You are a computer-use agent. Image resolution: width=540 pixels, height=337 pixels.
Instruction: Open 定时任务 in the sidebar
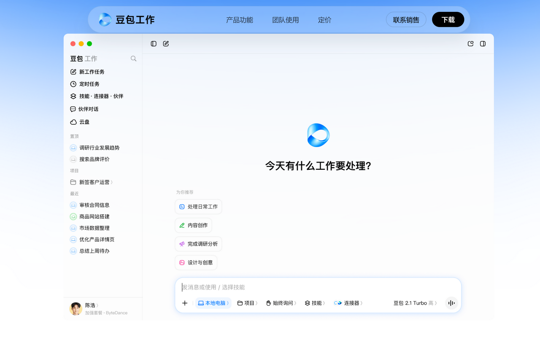pos(85,84)
